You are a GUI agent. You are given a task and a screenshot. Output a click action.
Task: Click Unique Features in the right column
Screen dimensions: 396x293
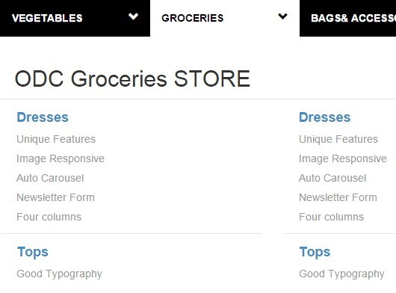pos(338,139)
